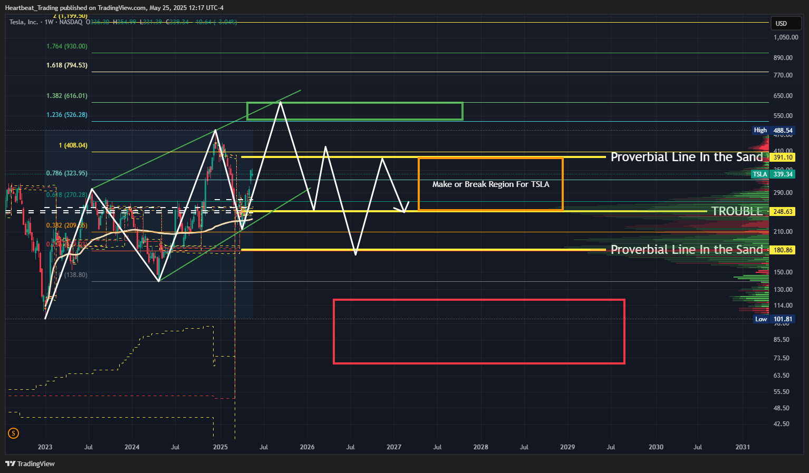Click the 1.382 (616.01) Fibonacci label
Viewport: 809px width, 473px height.
pyautogui.click(x=67, y=96)
